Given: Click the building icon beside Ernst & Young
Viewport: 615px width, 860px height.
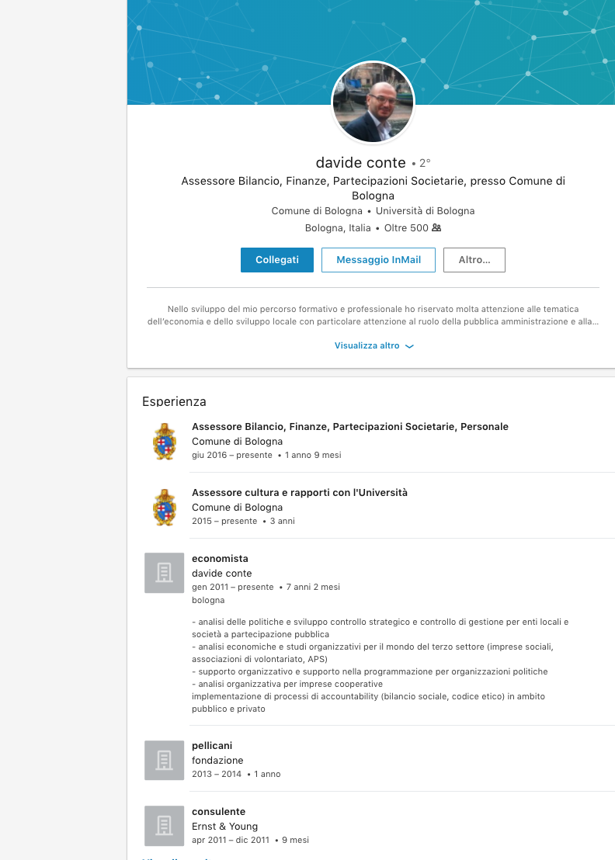Looking at the screenshot, I should click(164, 826).
